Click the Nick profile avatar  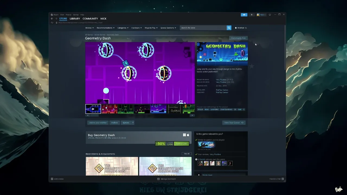(258, 15)
